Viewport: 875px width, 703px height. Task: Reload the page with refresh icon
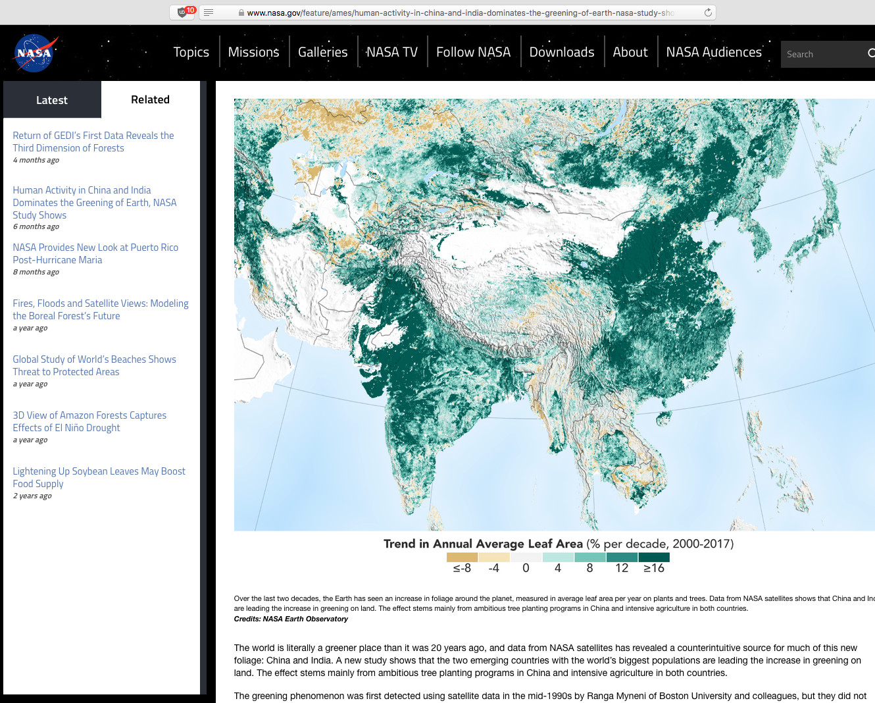(708, 13)
